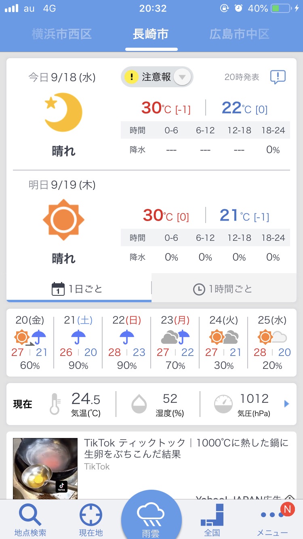Select the 長崎市 location tab
Screen dimensions: 303x539
pos(151,34)
